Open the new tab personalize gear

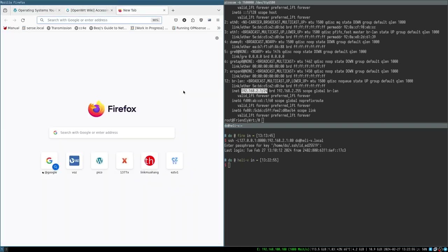[217, 38]
